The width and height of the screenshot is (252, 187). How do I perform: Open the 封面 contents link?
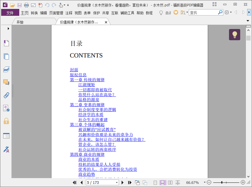[74, 70]
